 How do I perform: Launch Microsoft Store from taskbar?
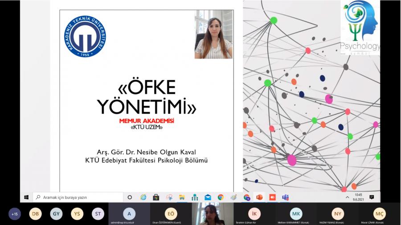click(x=156, y=197)
